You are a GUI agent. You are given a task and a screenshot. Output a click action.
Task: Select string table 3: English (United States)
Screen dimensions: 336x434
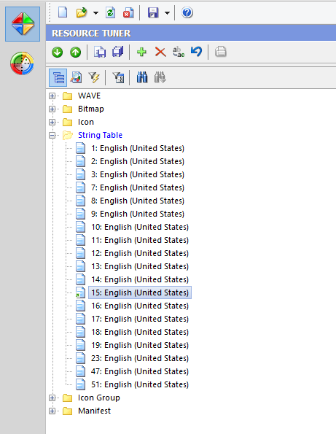[x=138, y=174]
